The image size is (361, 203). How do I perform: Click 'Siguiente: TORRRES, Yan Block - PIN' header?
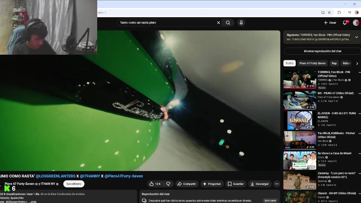318,35
